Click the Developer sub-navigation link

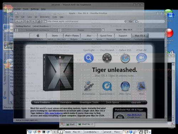point(111,39)
